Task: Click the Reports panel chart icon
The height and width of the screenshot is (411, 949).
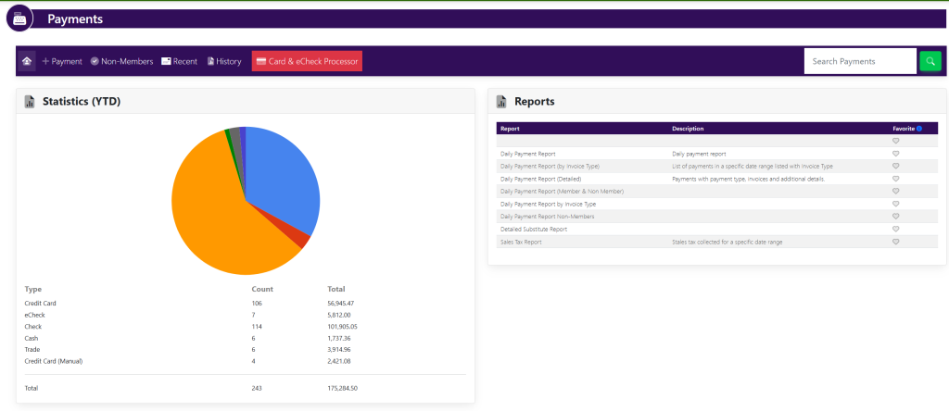Action: point(501,102)
